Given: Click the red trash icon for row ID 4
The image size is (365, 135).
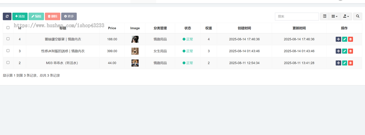Looking at the screenshot, I should [350, 39].
